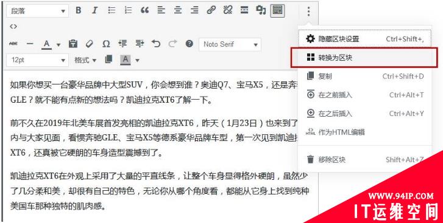Insert Read More tag
Screen dimensions: 443x223
pyautogui.click(x=244, y=11)
